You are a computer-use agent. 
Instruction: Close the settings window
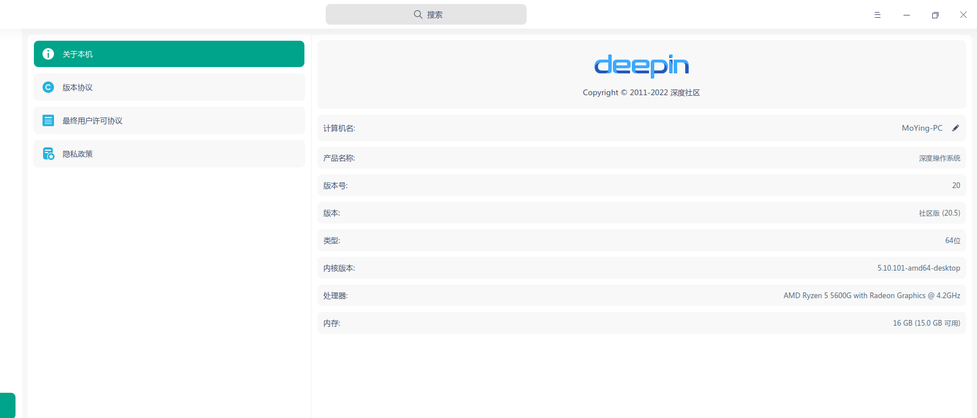pyautogui.click(x=963, y=15)
